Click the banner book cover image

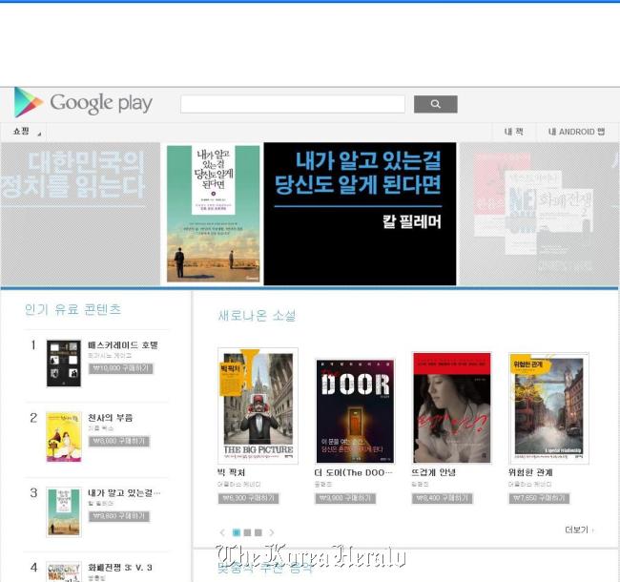[x=213, y=214]
